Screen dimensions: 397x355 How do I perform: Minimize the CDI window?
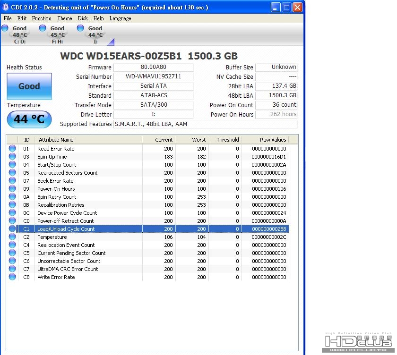[275, 8]
